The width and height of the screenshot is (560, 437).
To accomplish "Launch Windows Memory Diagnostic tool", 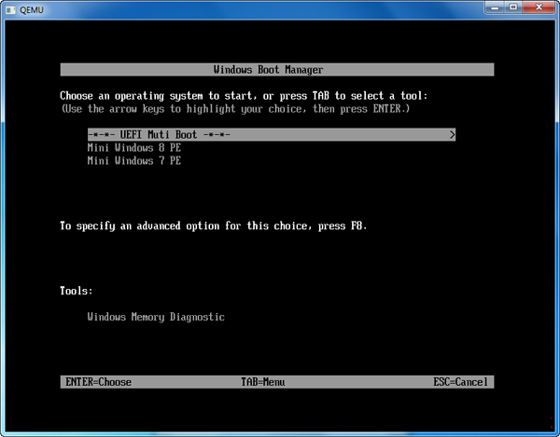I will (x=156, y=317).
